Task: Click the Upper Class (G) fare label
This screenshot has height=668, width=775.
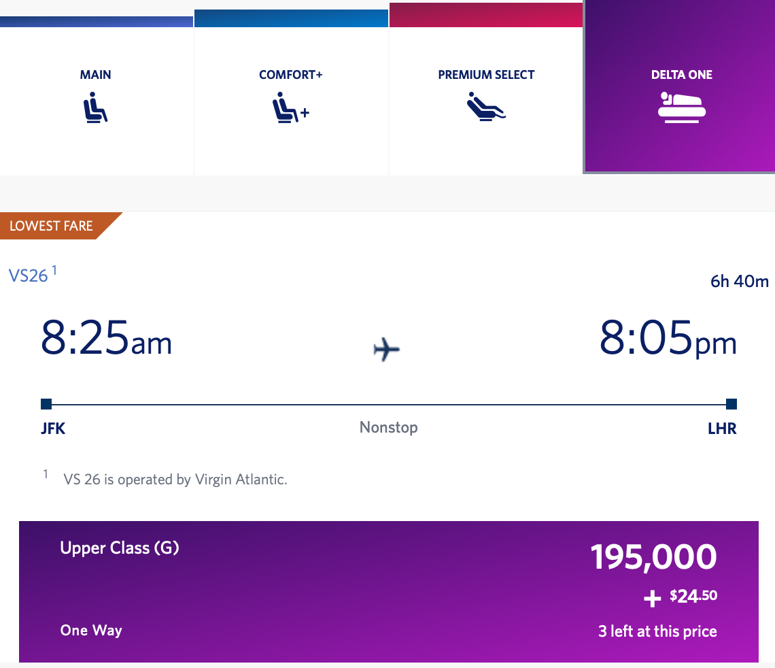Action: [120, 548]
